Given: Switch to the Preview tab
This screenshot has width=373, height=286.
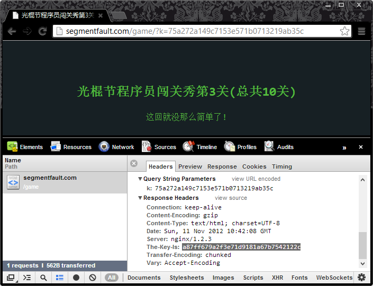Looking at the screenshot, I should [190, 167].
